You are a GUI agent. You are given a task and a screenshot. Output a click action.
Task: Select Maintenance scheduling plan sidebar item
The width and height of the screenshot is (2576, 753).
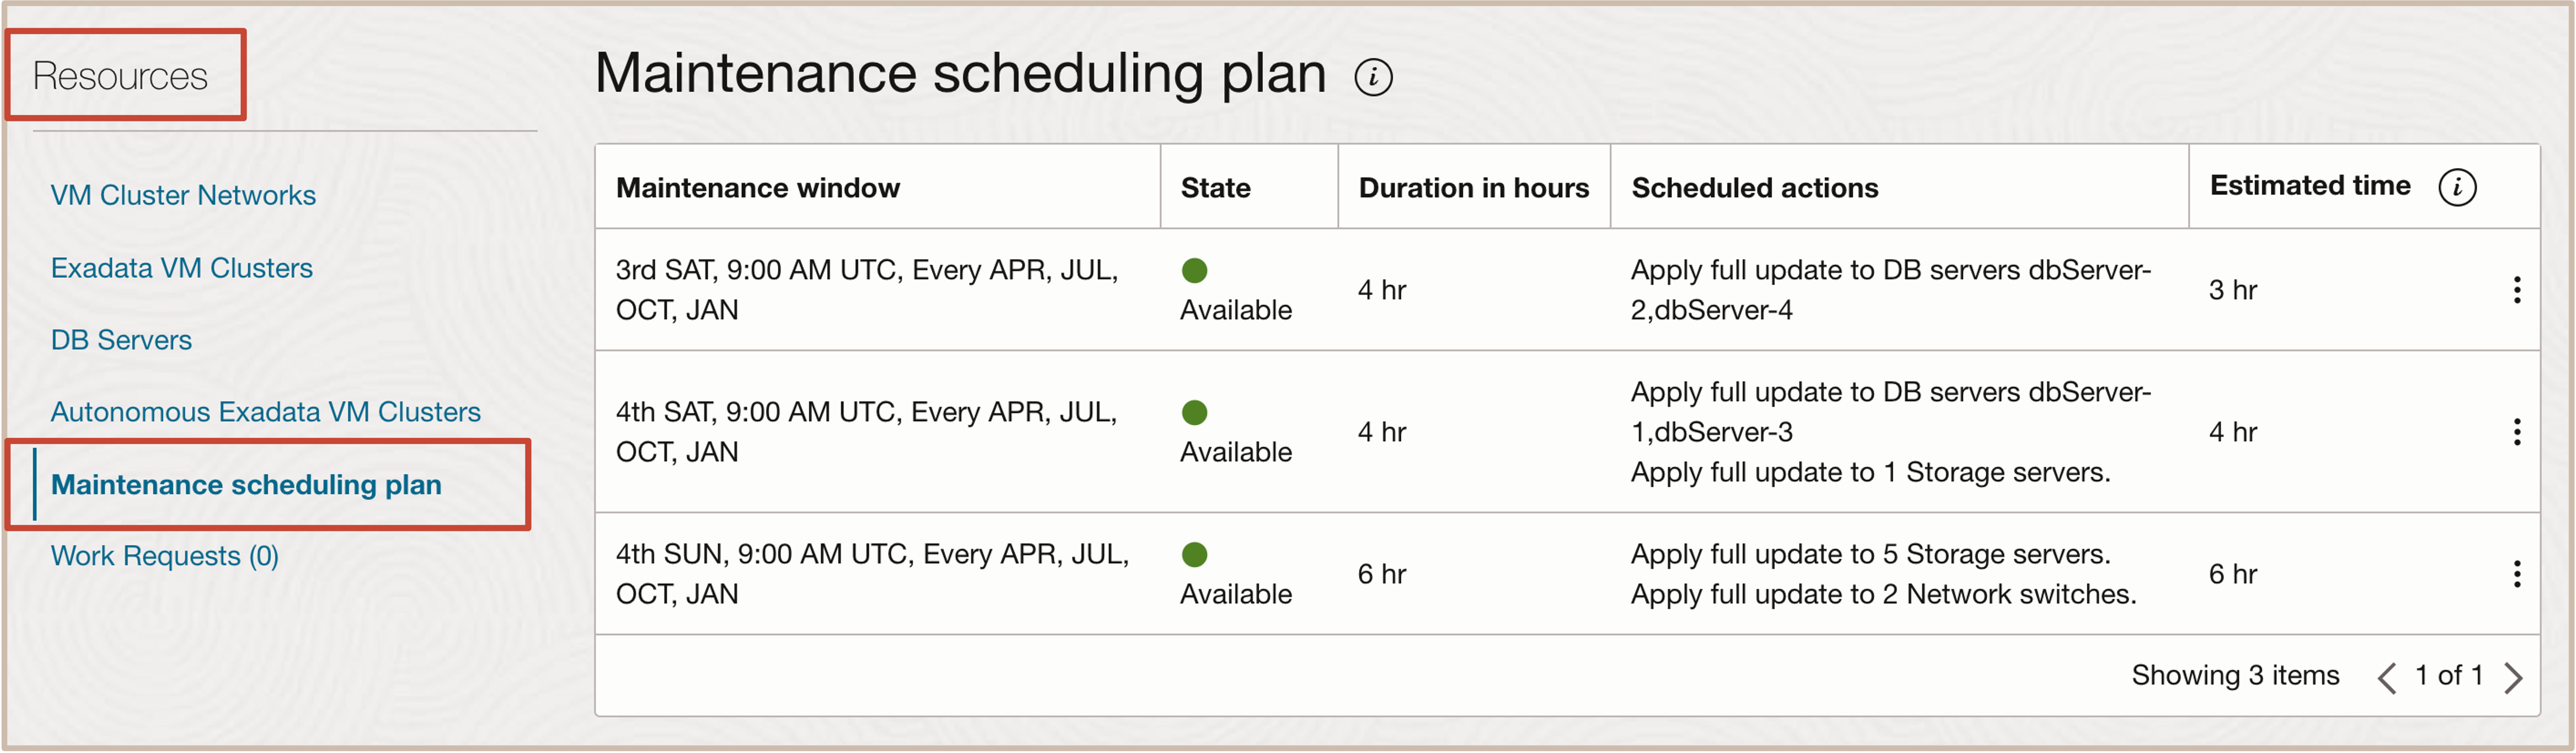[x=246, y=485]
